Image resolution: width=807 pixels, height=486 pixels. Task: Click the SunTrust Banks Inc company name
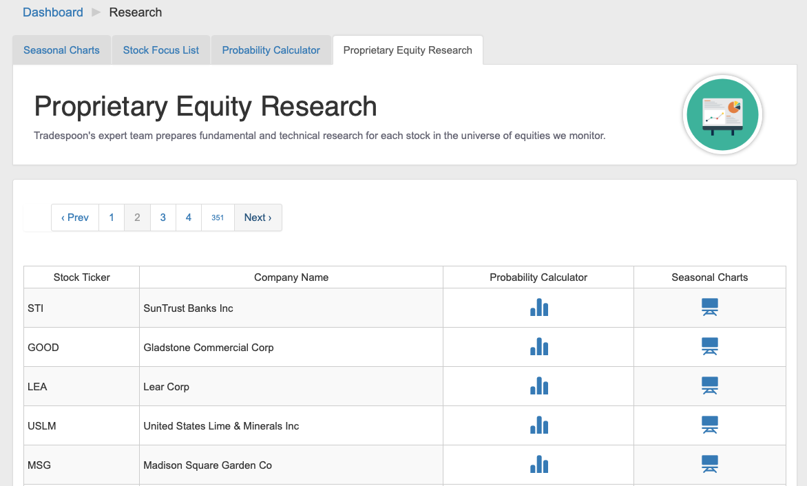(189, 308)
